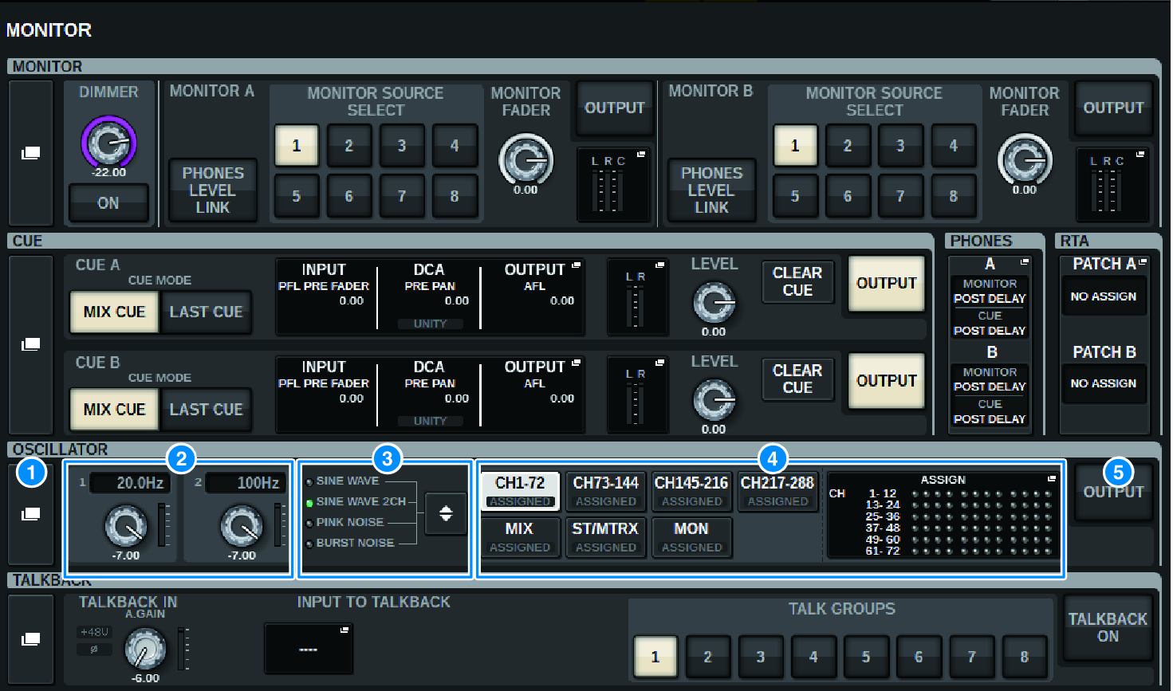
Task: Open the MONITOR section library icon
Action: pyautogui.click(x=30, y=152)
